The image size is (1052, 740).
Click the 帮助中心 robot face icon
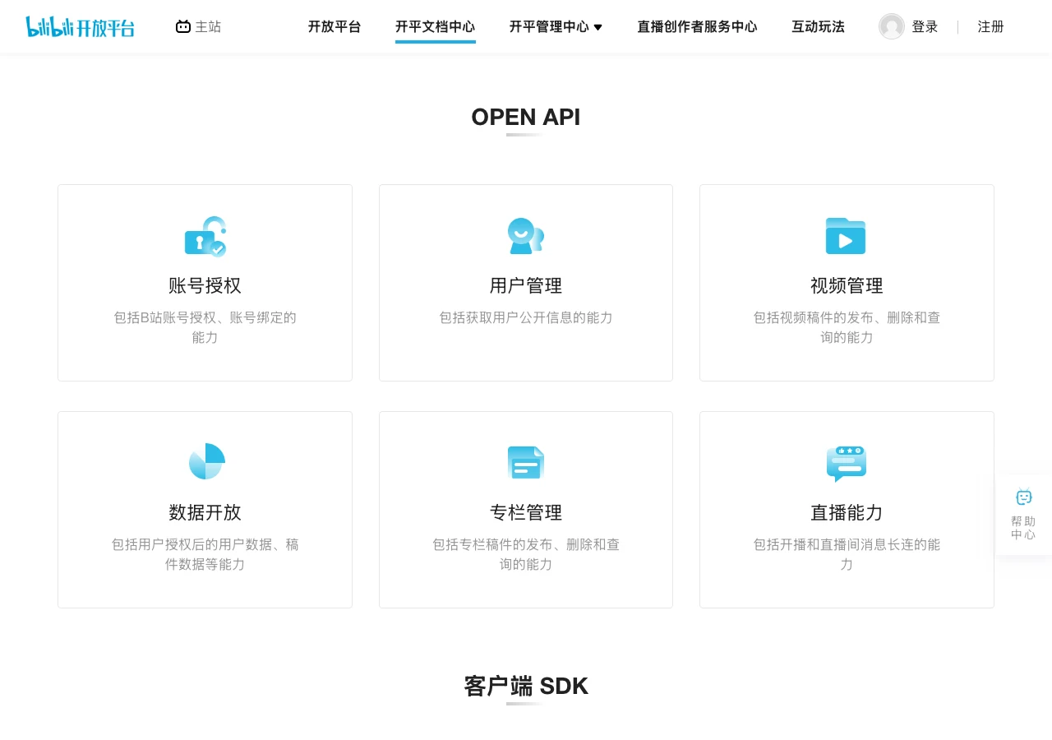pos(1024,497)
